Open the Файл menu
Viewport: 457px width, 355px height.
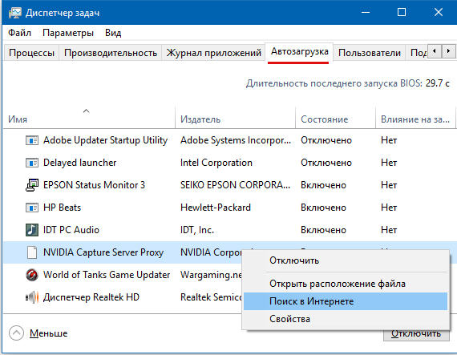point(19,33)
